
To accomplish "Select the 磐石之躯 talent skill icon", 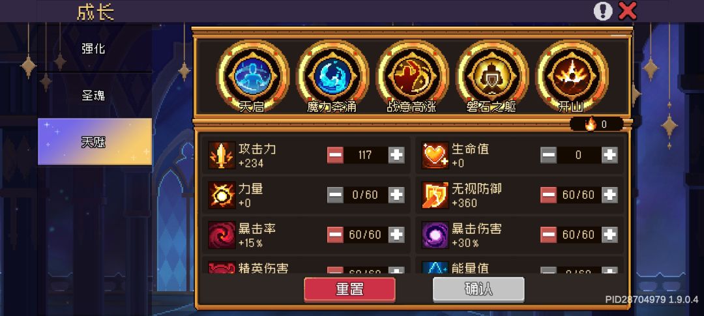I will coord(492,76).
